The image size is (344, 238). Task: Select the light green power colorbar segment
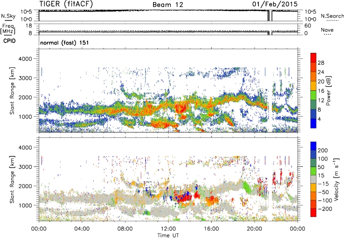coord(313,95)
